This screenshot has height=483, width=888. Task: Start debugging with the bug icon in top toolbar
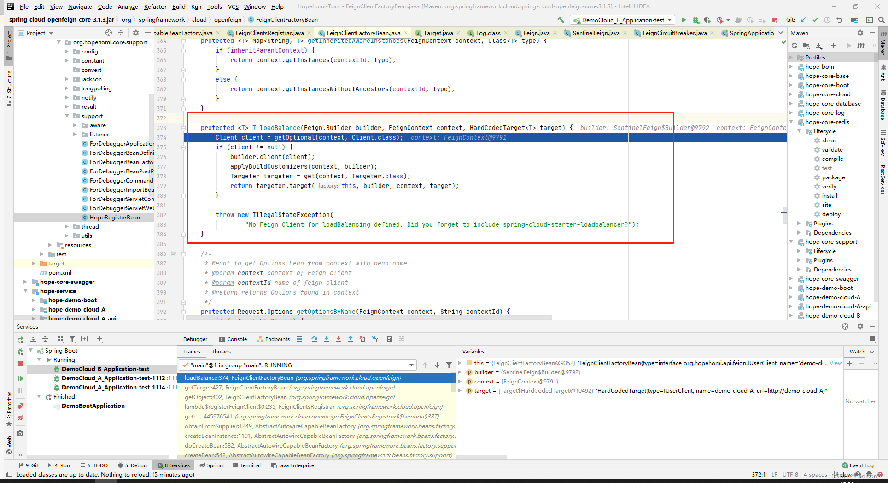695,20
